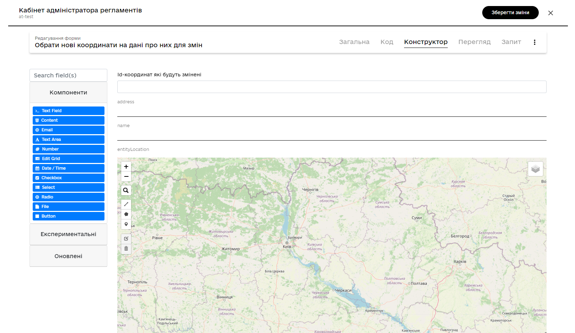This screenshot has height=333, width=575.
Task: Pick the Content component
Action: pyautogui.click(x=69, y=120)
